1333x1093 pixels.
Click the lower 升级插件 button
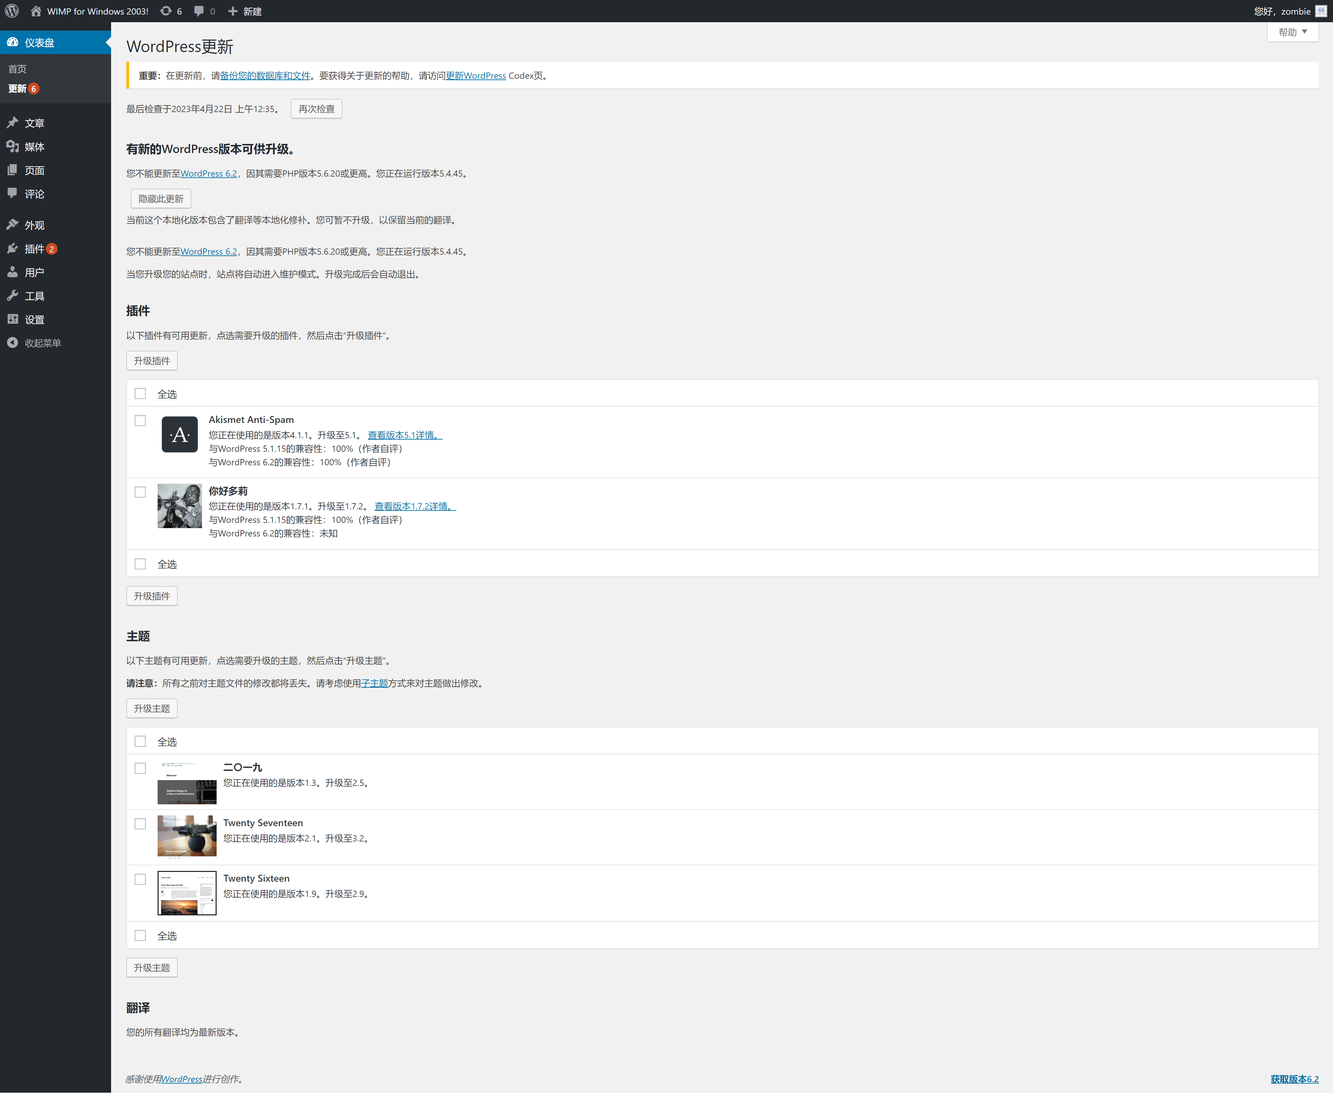pos(152,596)
